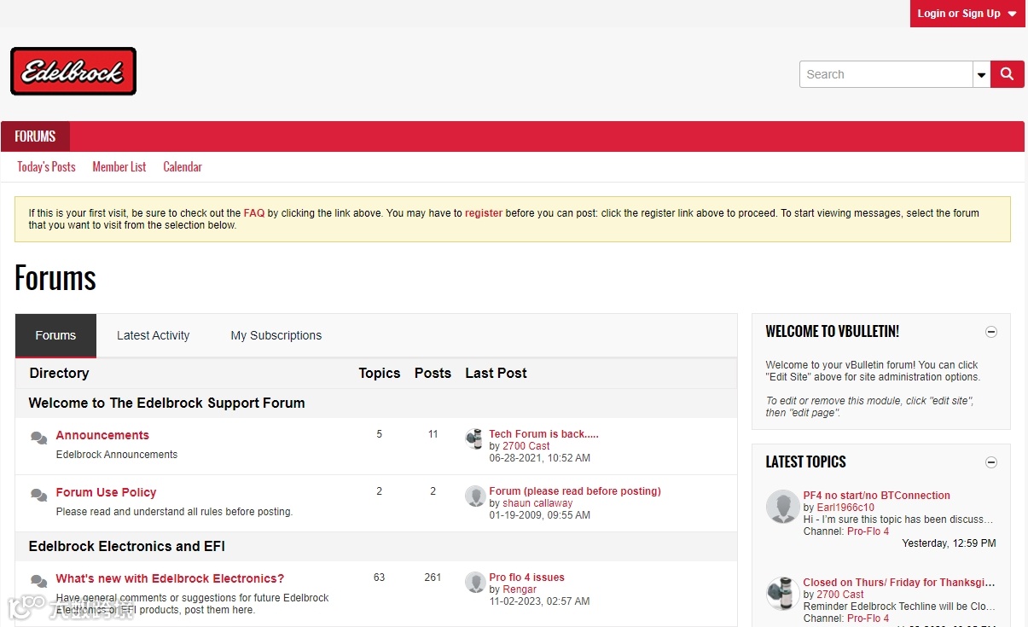This screenshot has width=1028, height=627.
Task: Click the register link in the notice
Action: (x=484, y=213)
